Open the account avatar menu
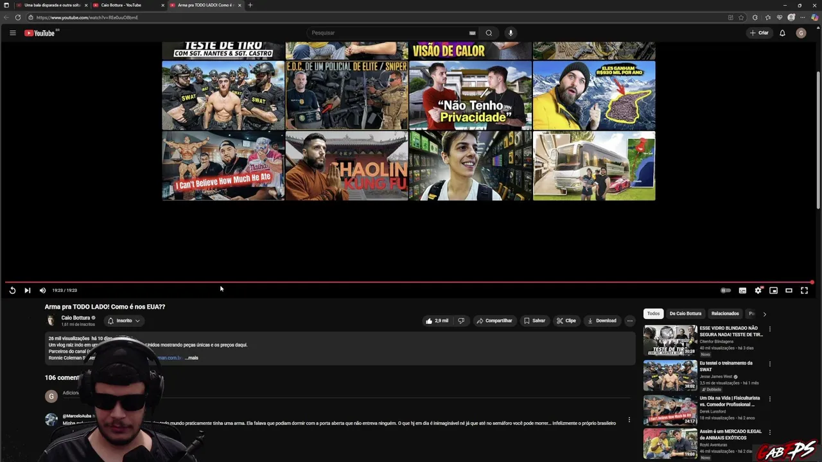Screen dimensions: 822x462 click(801, 33)
